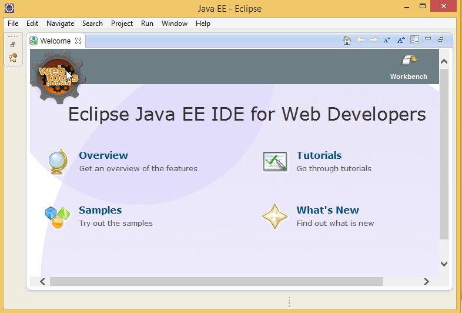Screen dimensions: 462x313
Task: Click the Workbench arrow icon
Action: coord(410,60)
